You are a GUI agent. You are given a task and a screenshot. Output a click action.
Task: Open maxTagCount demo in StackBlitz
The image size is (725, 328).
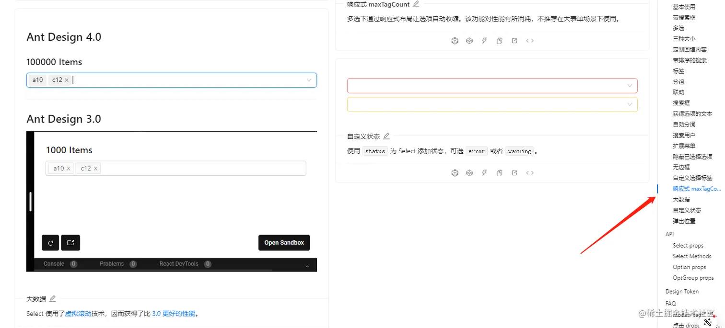coord(484,41)
